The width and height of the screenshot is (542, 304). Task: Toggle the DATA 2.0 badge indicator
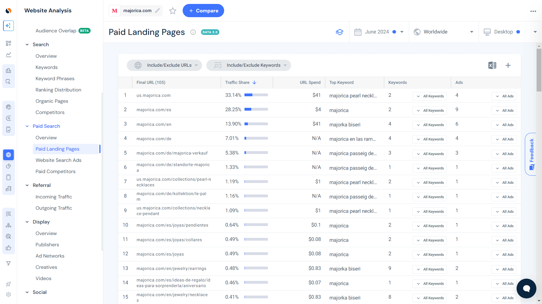click(x=209, y=32)
